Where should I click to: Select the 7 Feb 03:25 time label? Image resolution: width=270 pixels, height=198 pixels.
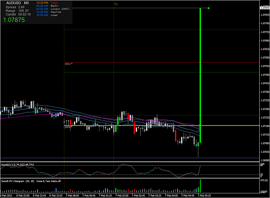click(155, 195)
